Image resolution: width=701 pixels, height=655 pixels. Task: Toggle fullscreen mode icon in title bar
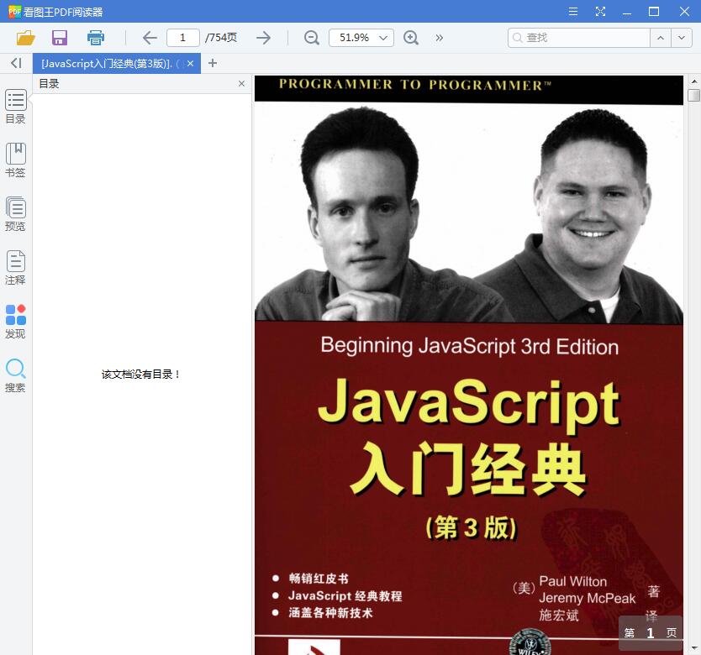(x=600, y=12)
